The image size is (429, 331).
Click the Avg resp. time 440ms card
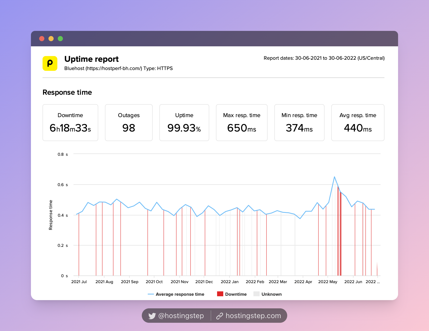[x=358, y=123]
